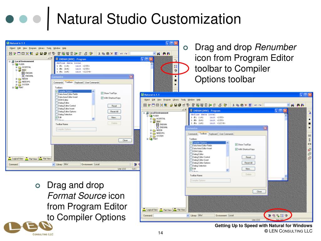Click toolbars list scrollbar in rear Customize dialog
This screenshot has height=241, width=321.
[93, 105]
